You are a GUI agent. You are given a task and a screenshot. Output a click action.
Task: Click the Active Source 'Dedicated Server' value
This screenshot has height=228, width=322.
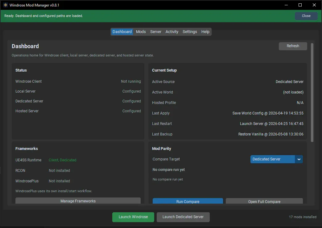(290, 81)
